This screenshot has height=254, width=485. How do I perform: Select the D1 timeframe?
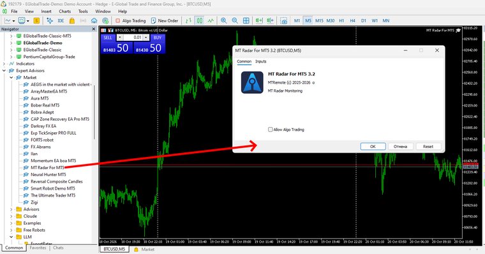[364, 20]
